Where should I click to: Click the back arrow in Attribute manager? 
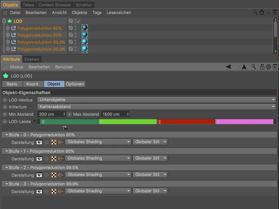pos(229,67)
